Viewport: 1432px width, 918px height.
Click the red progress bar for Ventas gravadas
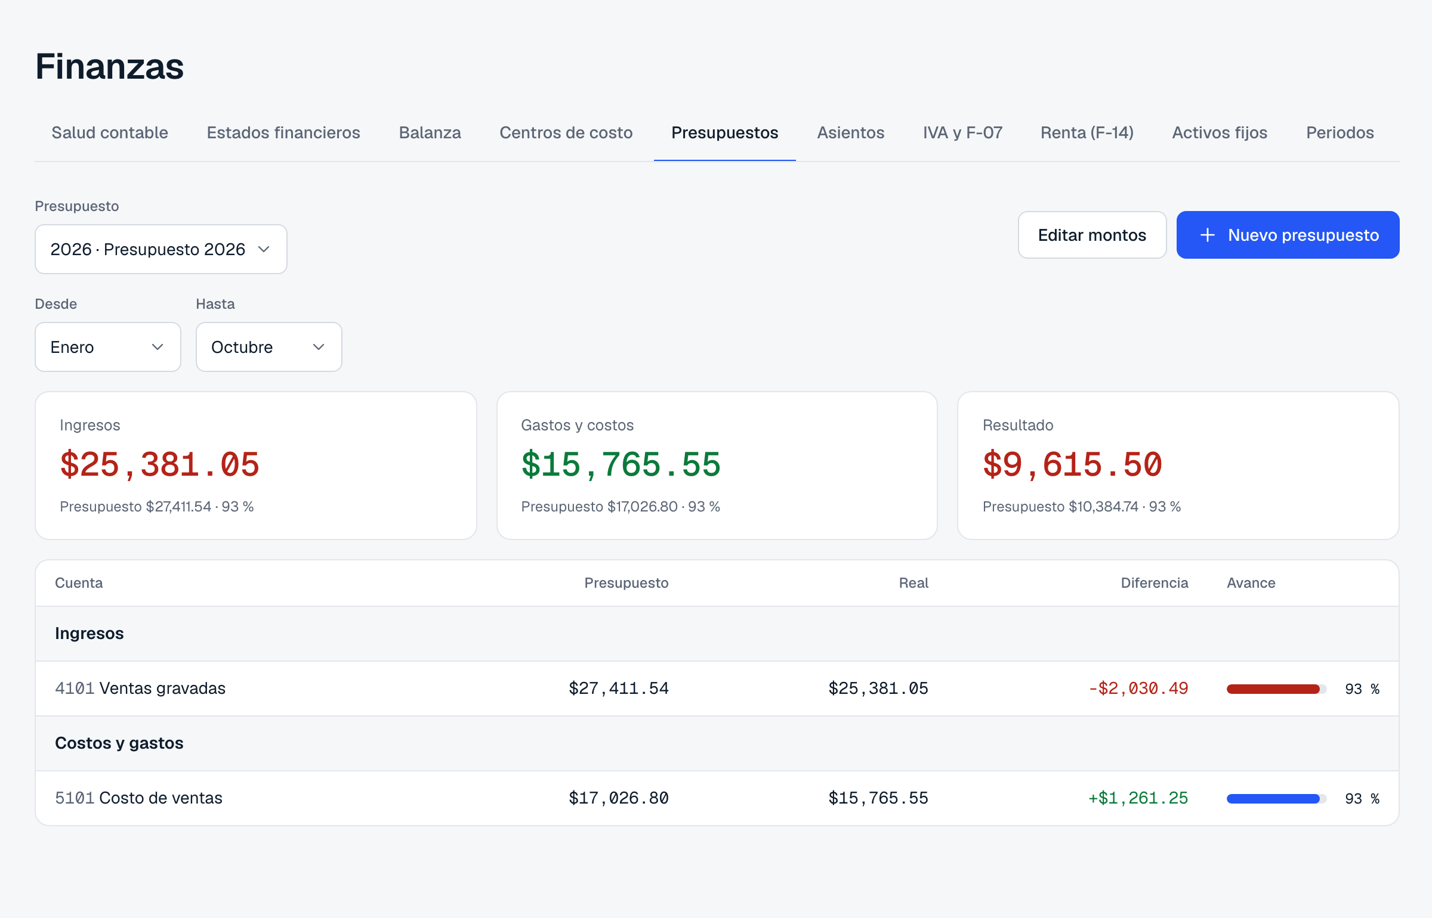[1276, 689]
